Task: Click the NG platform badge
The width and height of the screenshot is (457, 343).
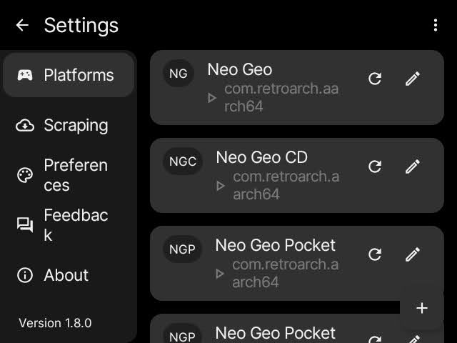Action: (179, 73)
